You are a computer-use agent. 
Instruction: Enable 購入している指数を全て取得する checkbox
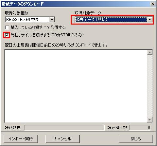(x=7, y=27)
